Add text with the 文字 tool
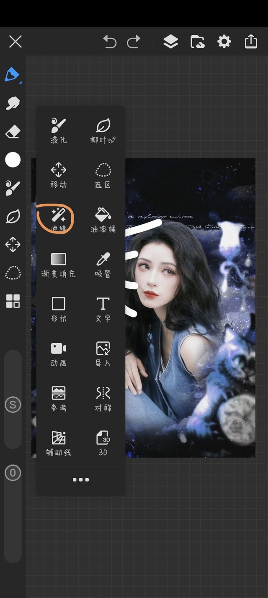This screenshot has width=268, height=598. click(103, 309)
